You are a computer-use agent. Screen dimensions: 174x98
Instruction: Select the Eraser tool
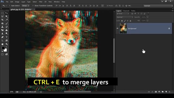pos(2,30)
